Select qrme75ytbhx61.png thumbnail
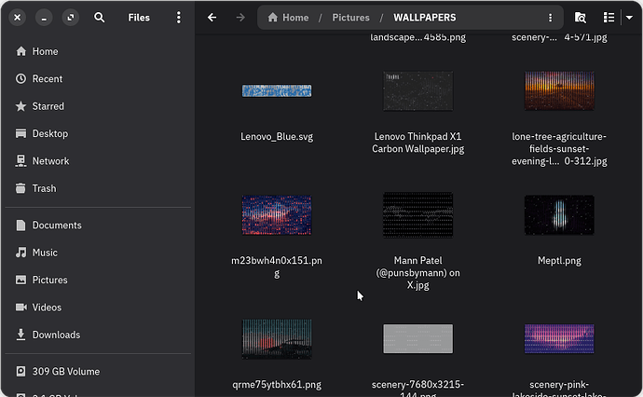643x397 pixels. click(x=277, y=339)
